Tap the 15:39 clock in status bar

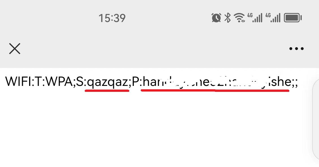click(x=112, y=18)
